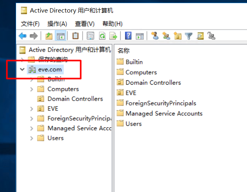Open the 查看(V) menu
247x192 pixels.
pyautogui.click(x=84, y=24)
